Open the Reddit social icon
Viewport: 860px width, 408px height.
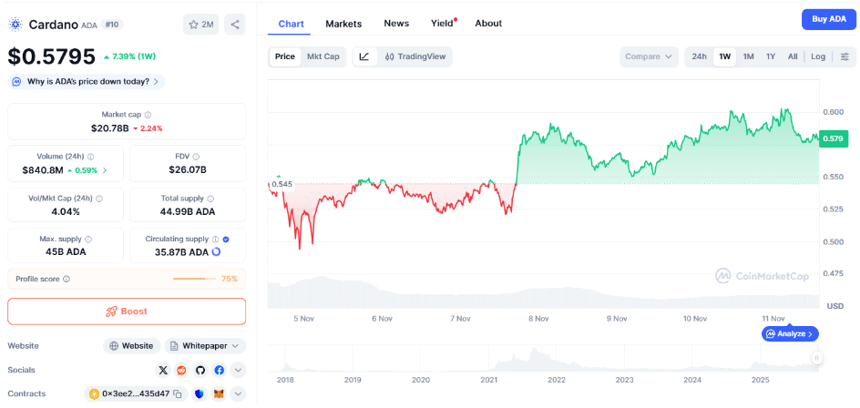pos(182,370)
